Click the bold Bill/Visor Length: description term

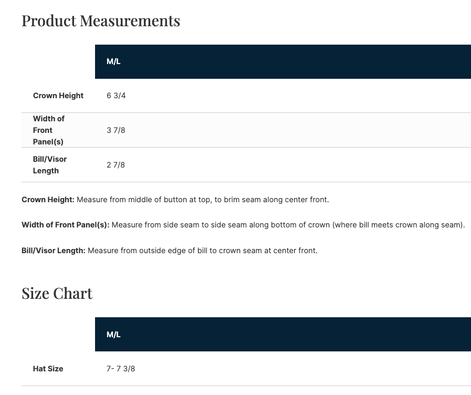[53, 251]
